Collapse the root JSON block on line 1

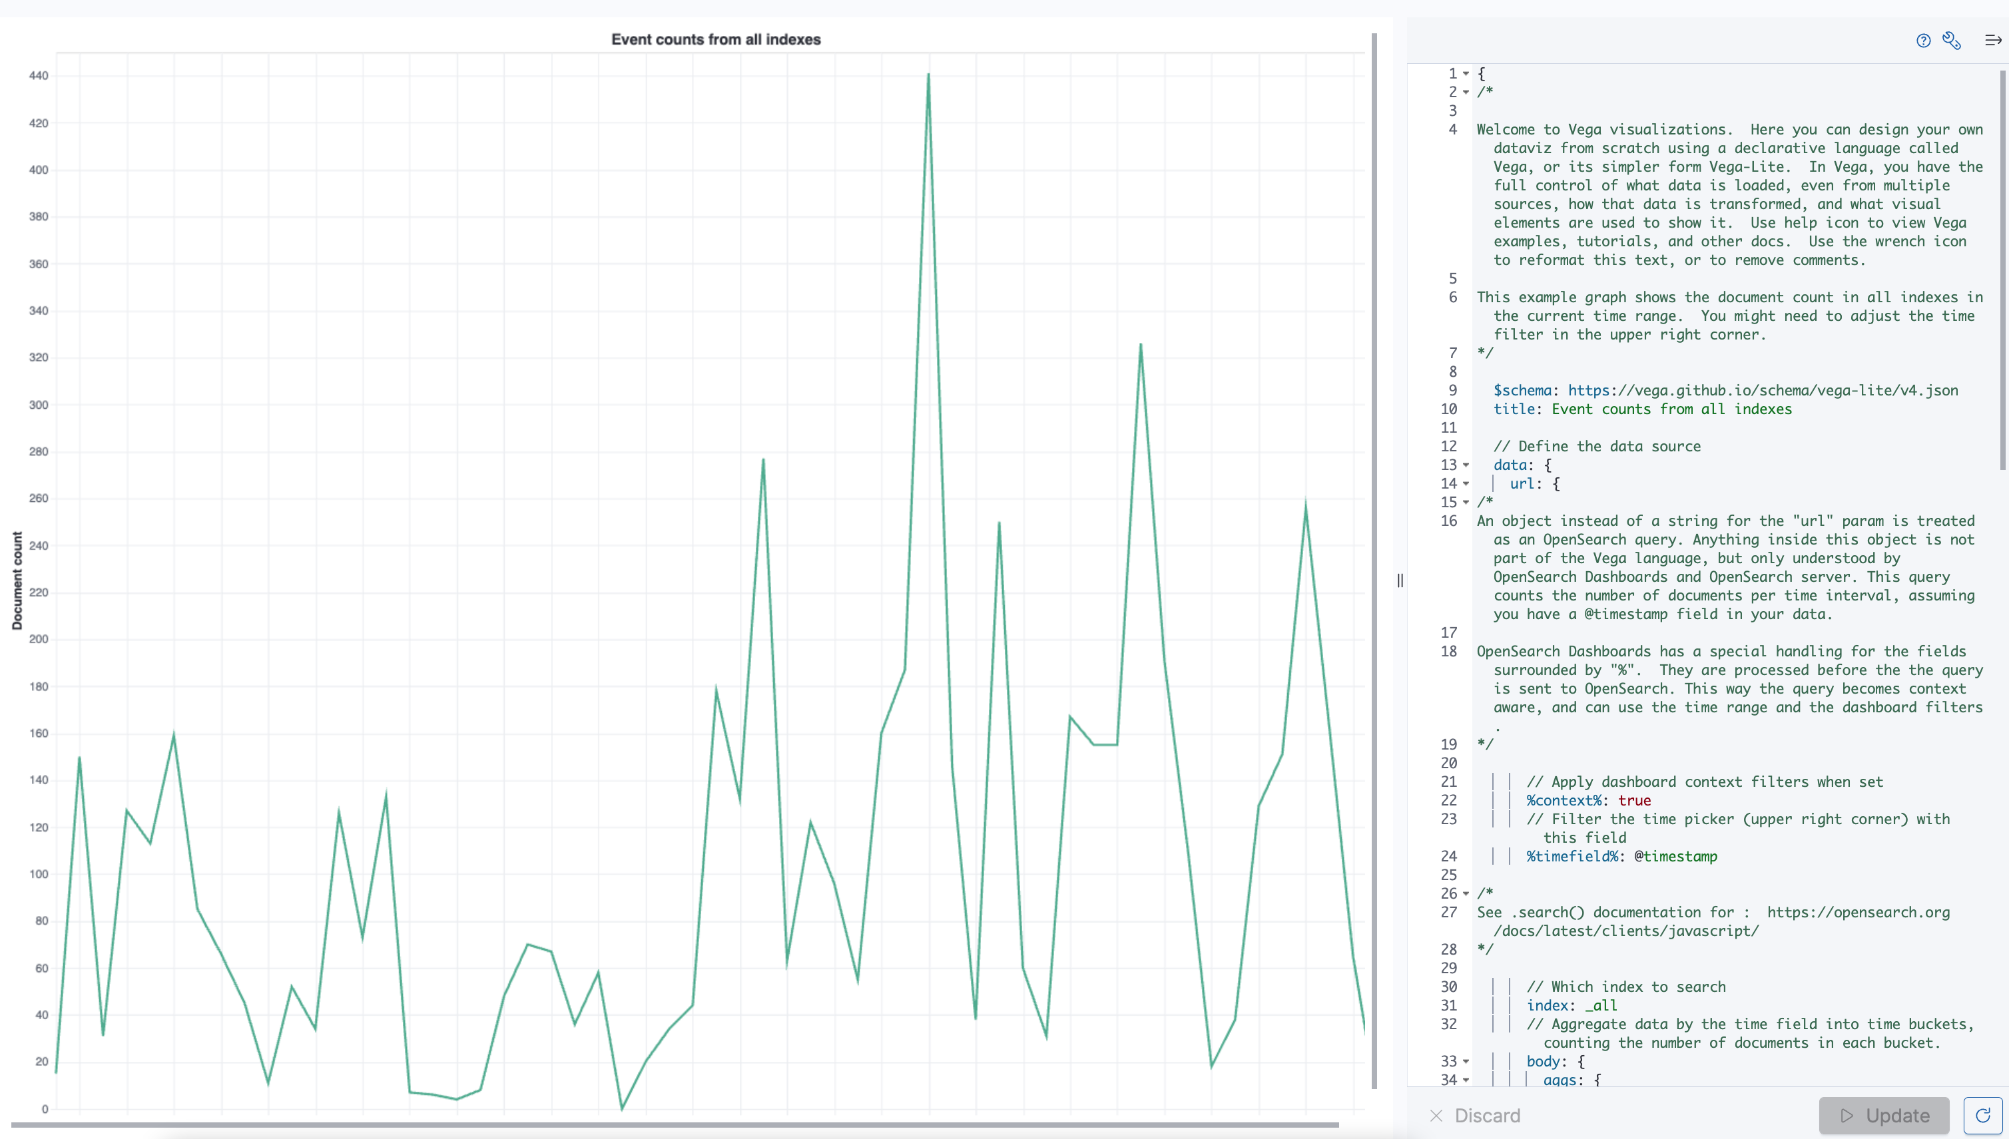pyautogui.click(x=1465, y=73)
